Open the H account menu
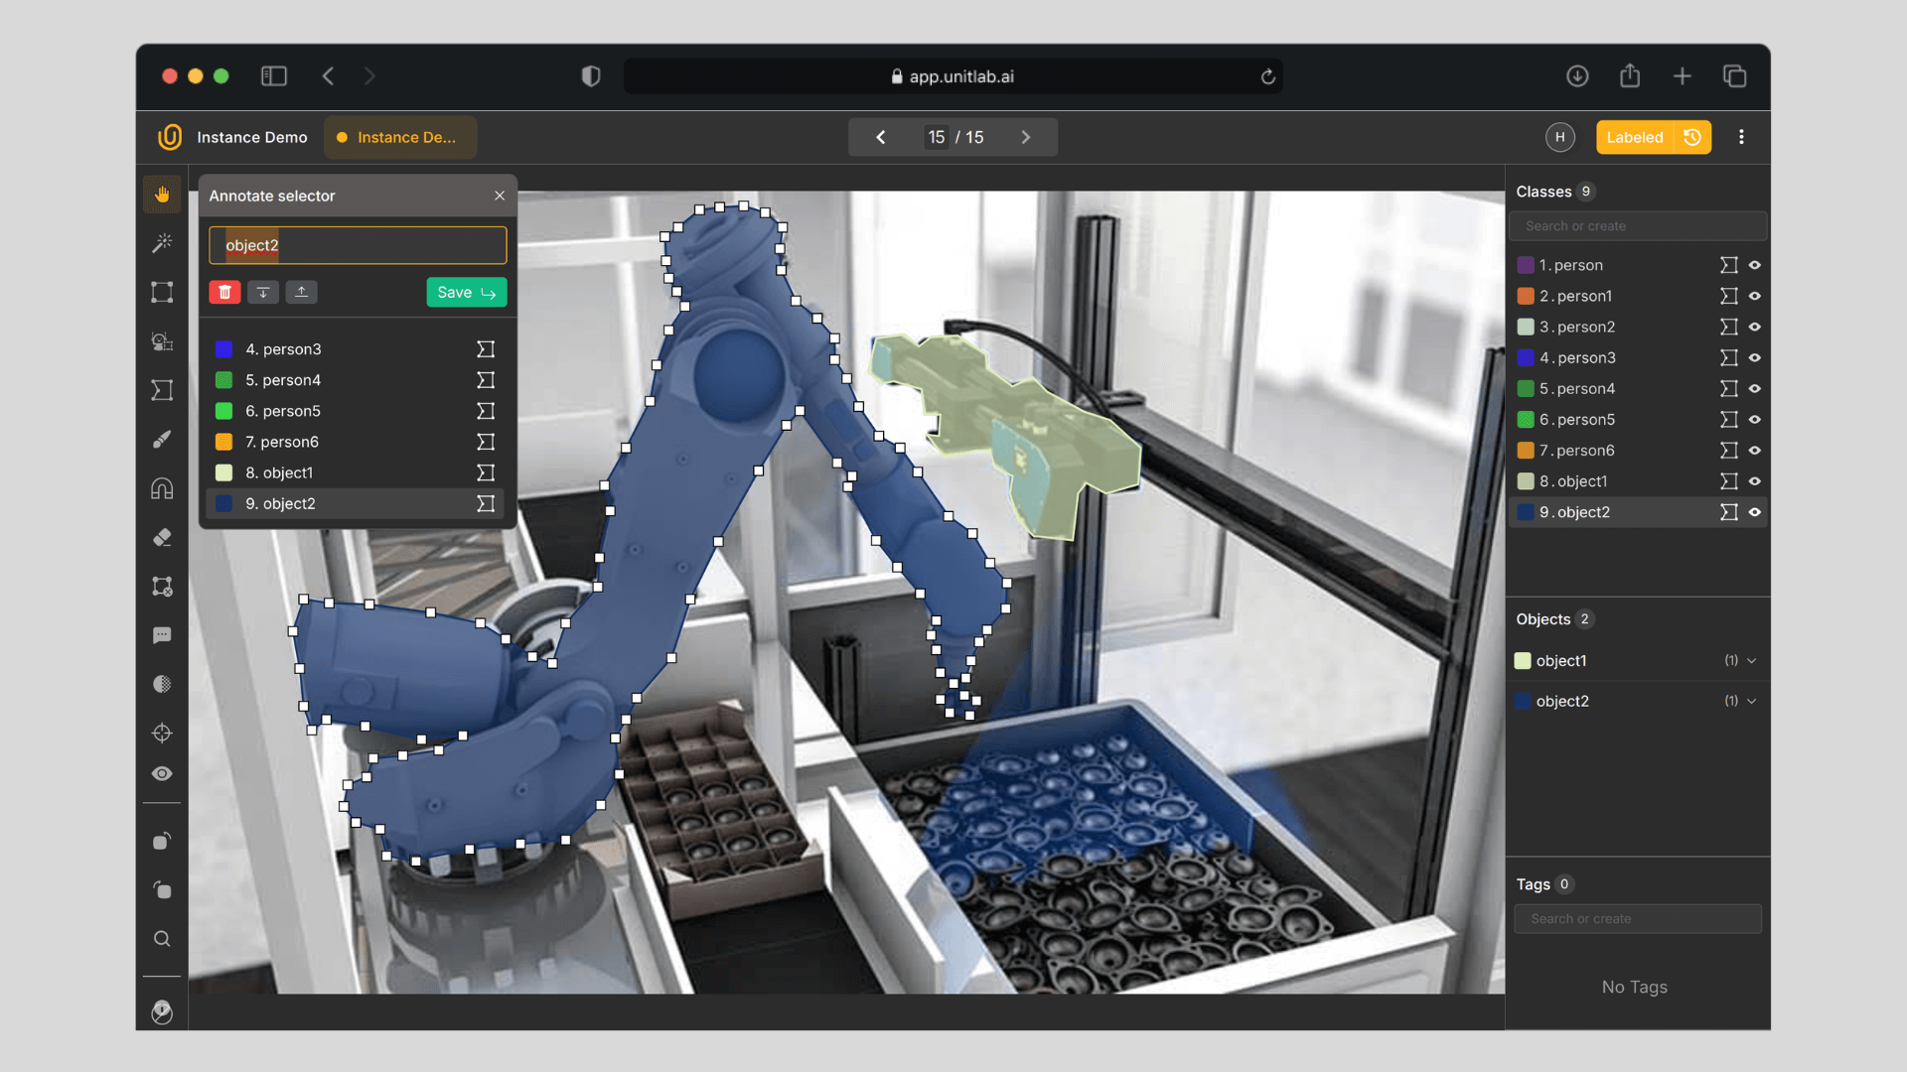 pyautogui.click(x=1559, y=137)
